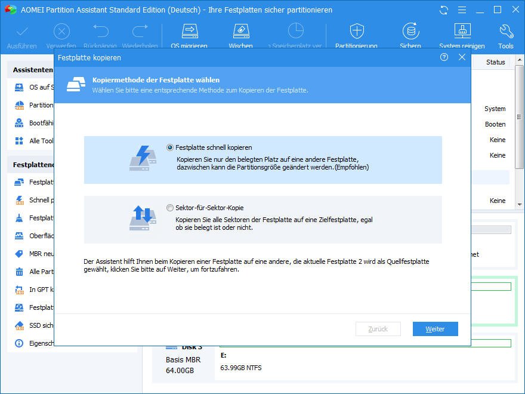Open Partitionierung shield icon

tap(357, 31)
